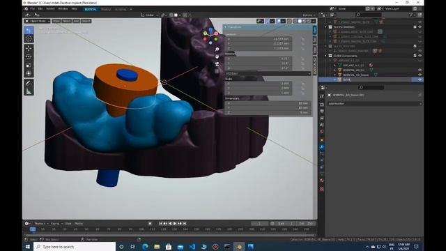Open the Object Mode dropdown
Image resolution: width=446 pixels, height=251 pixels.
coord(38,21)
